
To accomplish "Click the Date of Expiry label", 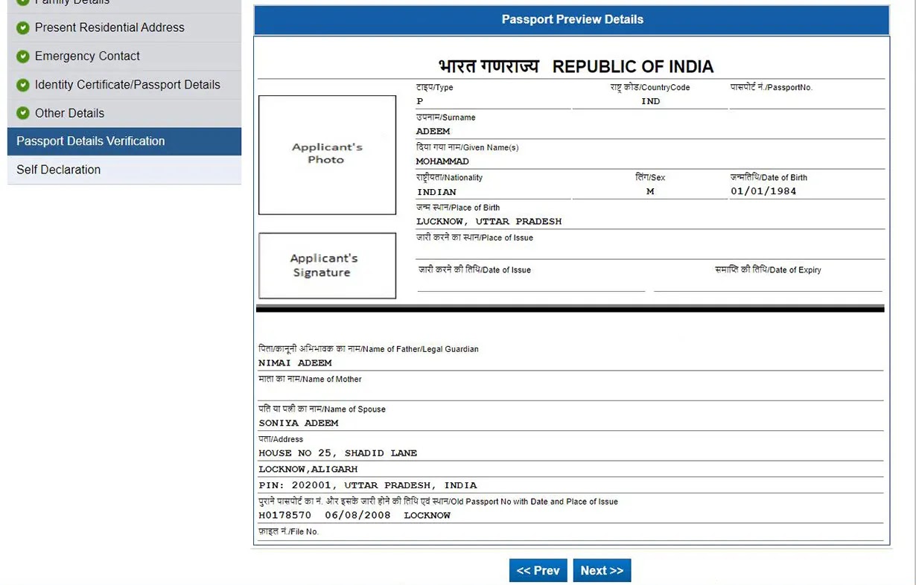I will (768, 270).
